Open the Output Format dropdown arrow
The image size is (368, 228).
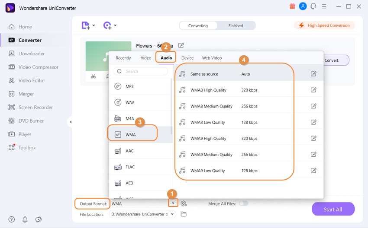pyautogui.click(x=173, y=203)
